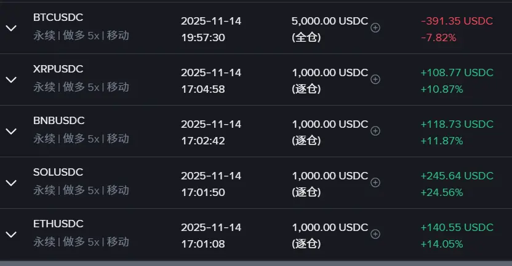Image resolution: width=512 pixels, height=266 pixels.
Task: Select the 5,000.00 USDC margin amount
Action: 329,21
